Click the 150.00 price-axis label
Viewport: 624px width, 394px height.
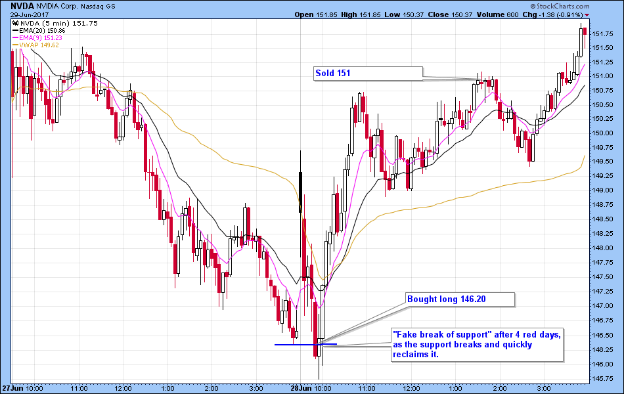tap(602, 133)
